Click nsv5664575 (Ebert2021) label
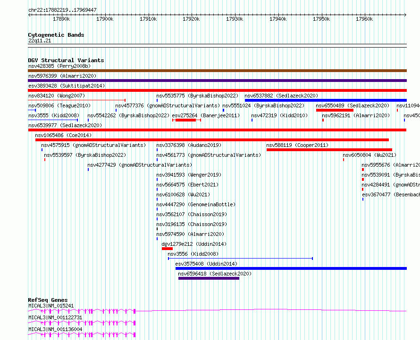The height and width of the screenshot is (340, 420). pos(187,185)
